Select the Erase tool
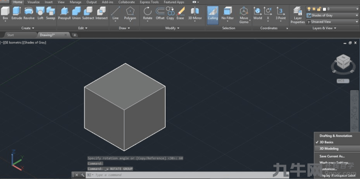This screenshot has width=360, height=179. pyautogui.click(x=180, y=13)
